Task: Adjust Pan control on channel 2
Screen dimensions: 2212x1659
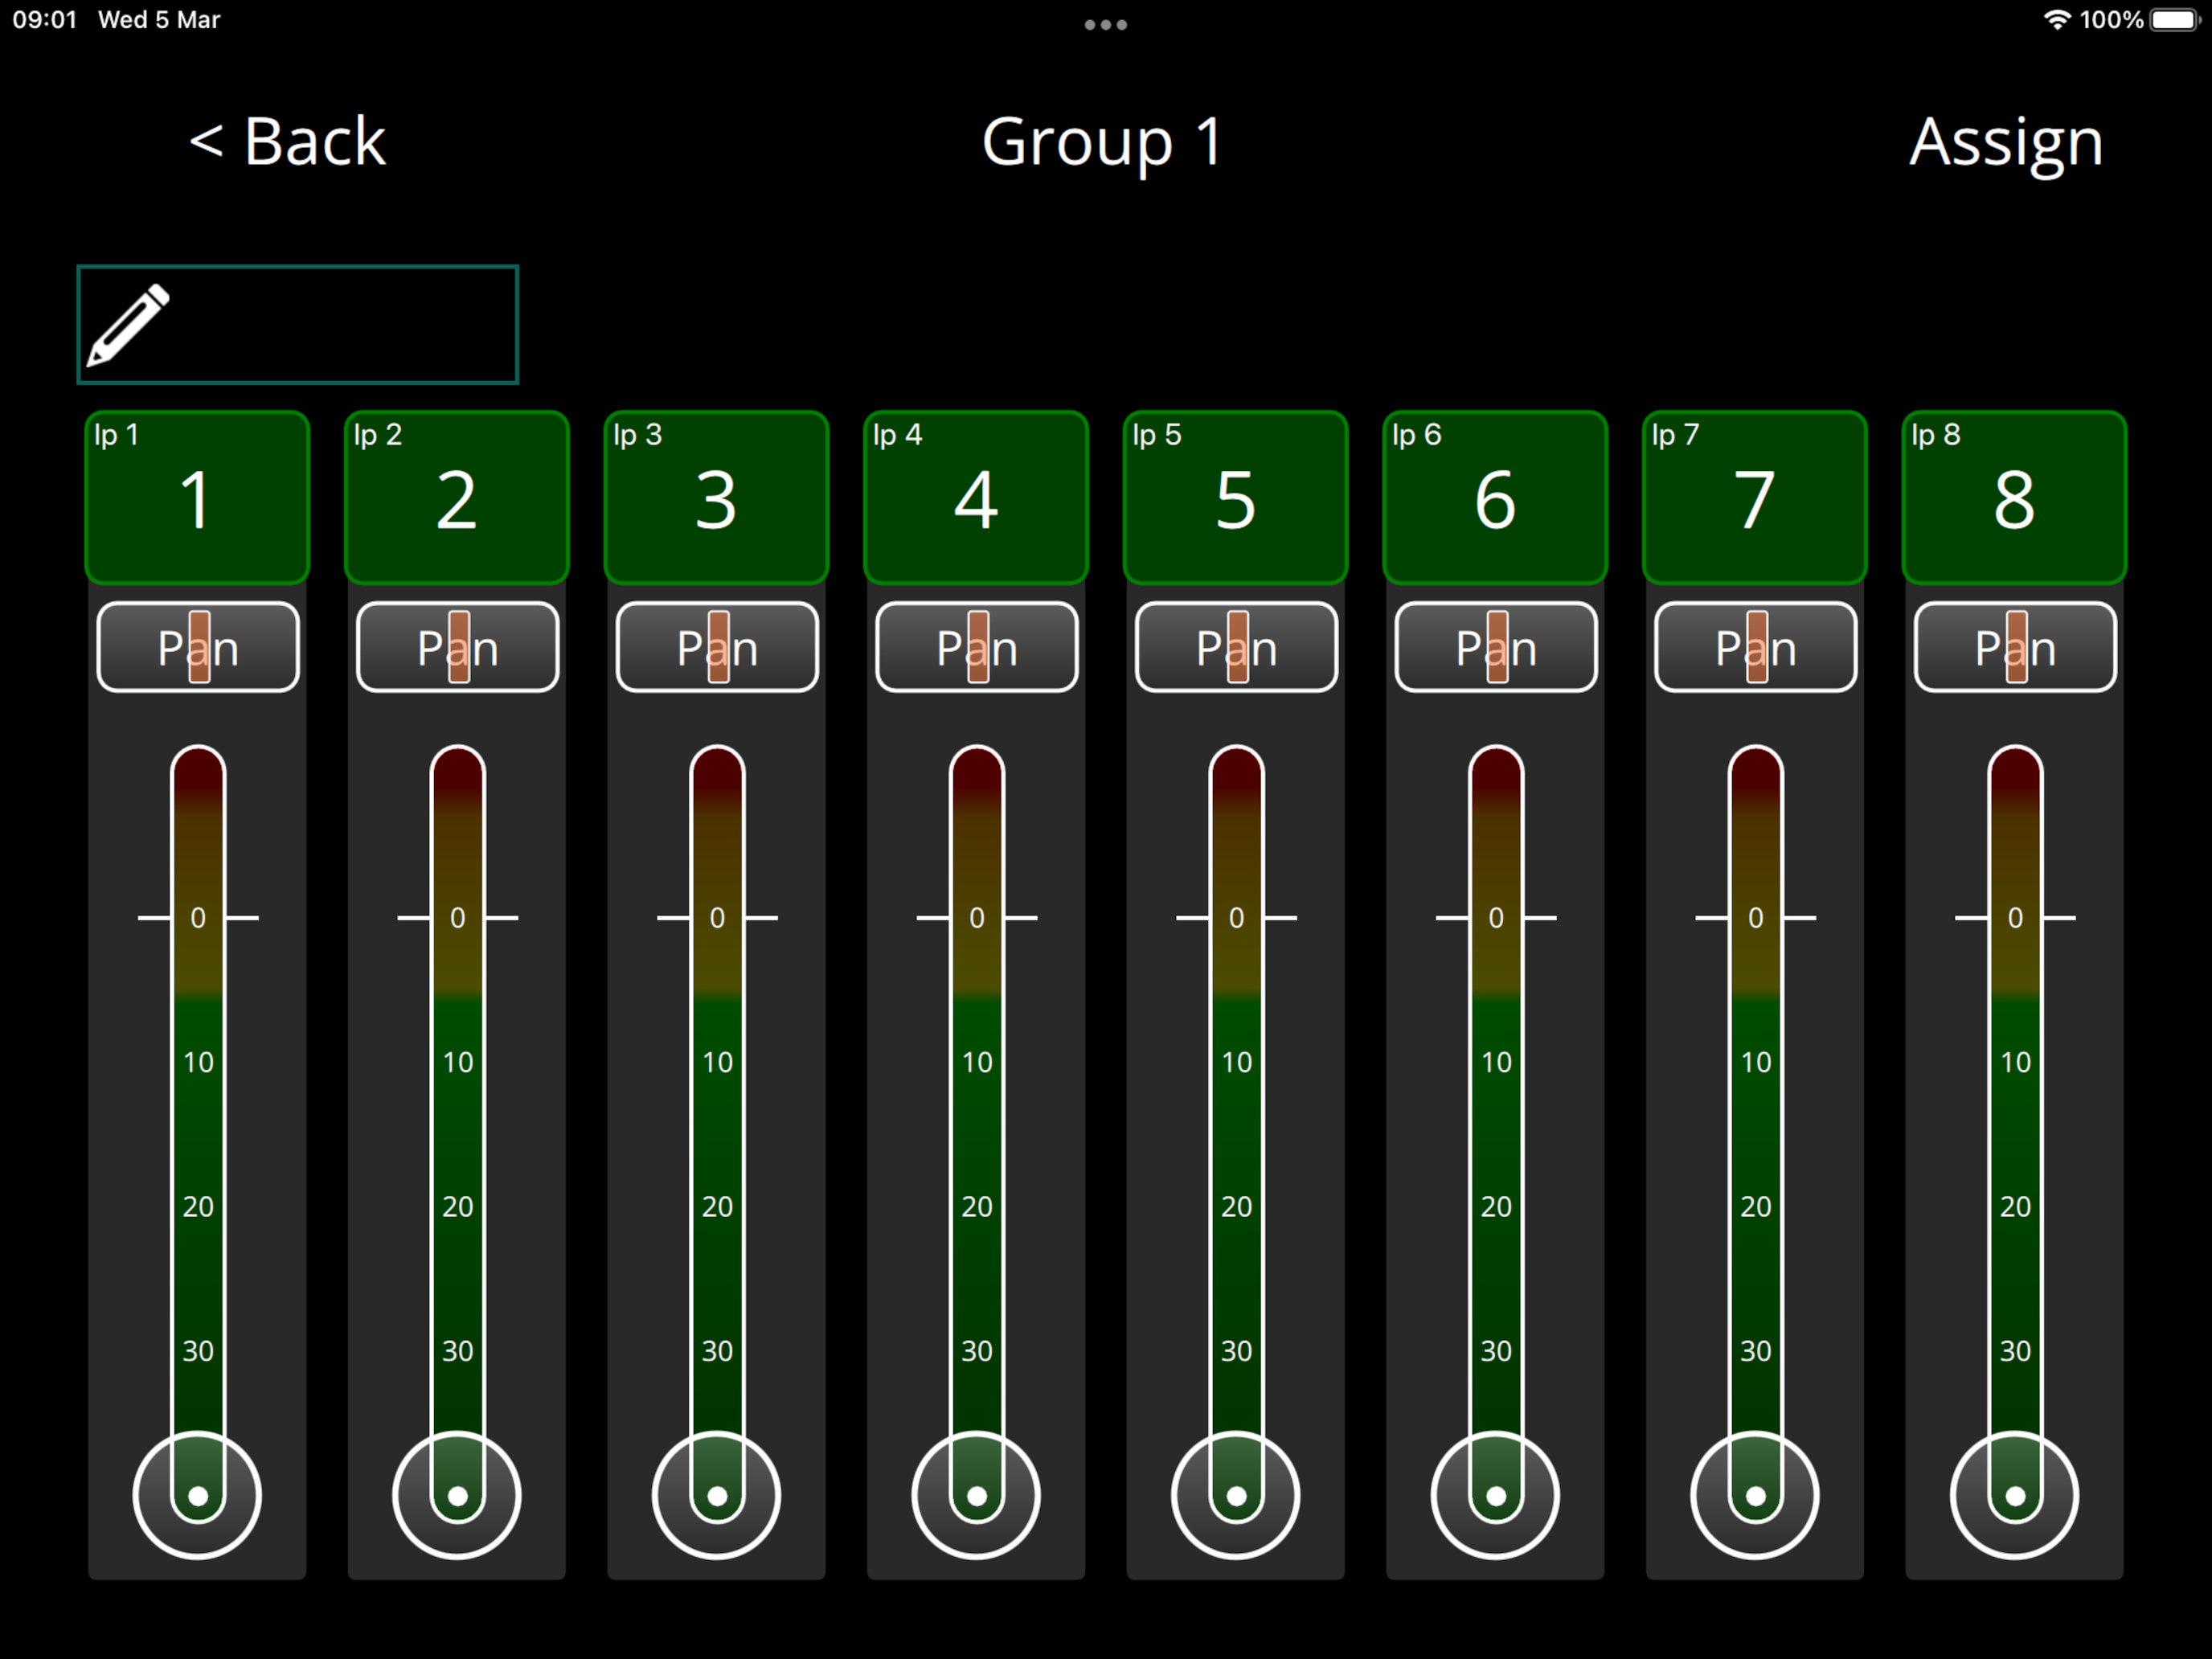Action: [458, 647]
